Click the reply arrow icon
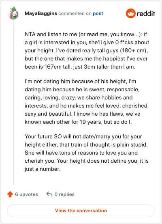This screenshot has width=162, height=224. pos(49,194)
